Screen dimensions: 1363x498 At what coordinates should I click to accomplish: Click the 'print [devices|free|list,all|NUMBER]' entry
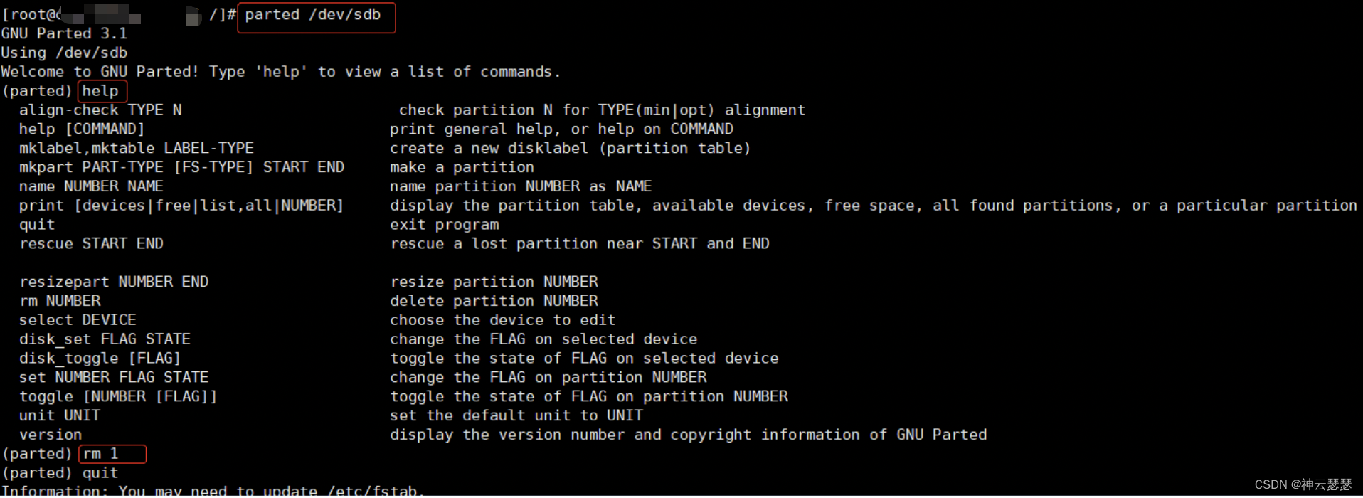point(181,206)
